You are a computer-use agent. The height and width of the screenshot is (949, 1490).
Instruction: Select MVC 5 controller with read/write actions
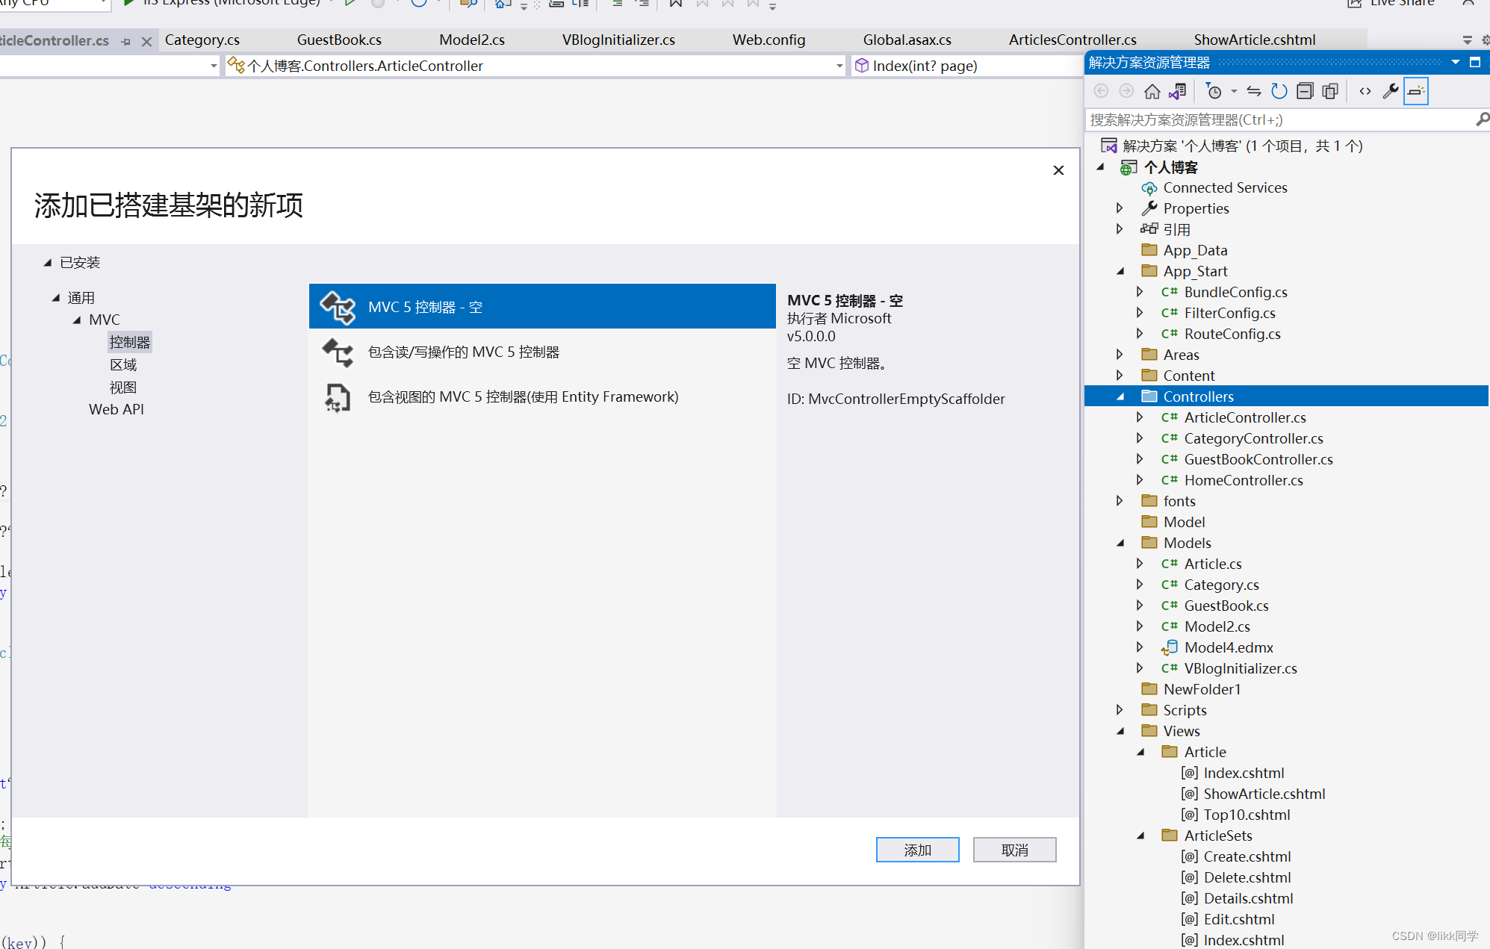(463, 352)
